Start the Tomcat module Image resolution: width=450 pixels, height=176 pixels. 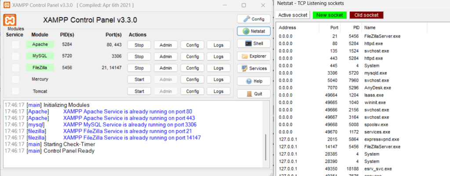[139, 91]
